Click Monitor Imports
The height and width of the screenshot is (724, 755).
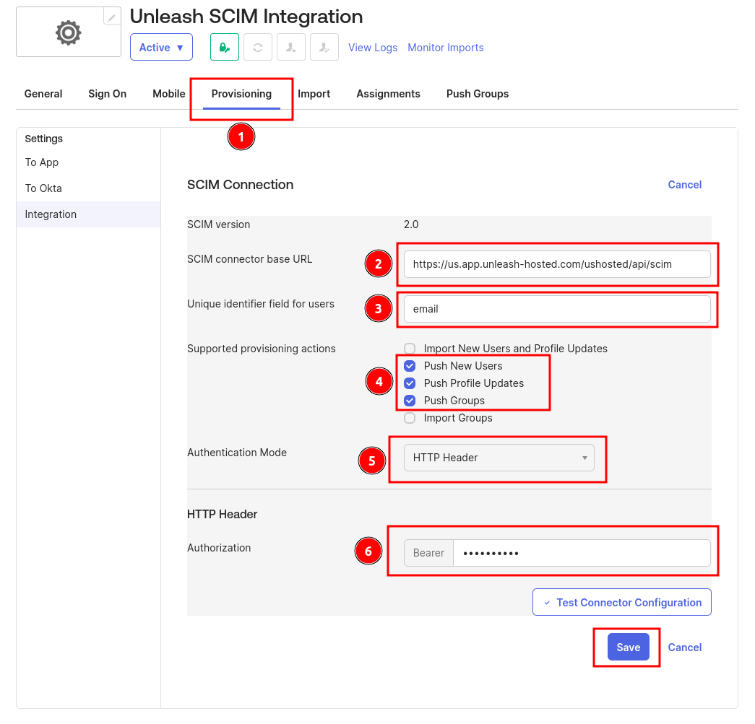pos(446,48)
